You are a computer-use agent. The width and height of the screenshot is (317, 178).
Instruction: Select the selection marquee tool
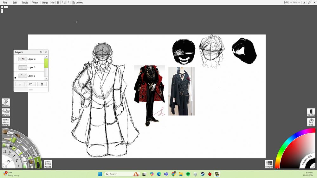pos(4,151)
